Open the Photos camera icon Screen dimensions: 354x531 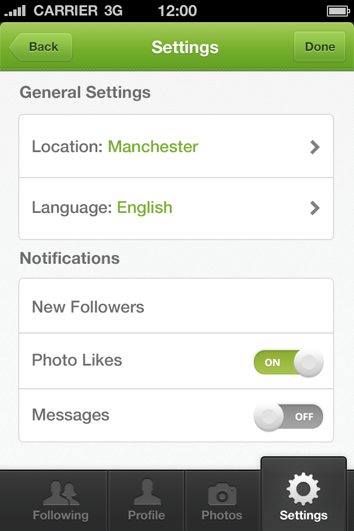(222, 494)
